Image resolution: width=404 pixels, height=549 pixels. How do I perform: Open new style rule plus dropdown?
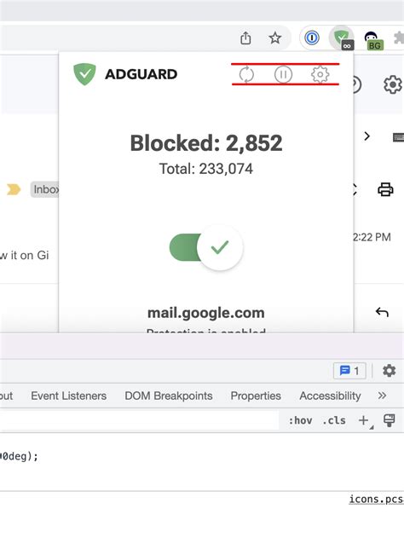[365, 420]
